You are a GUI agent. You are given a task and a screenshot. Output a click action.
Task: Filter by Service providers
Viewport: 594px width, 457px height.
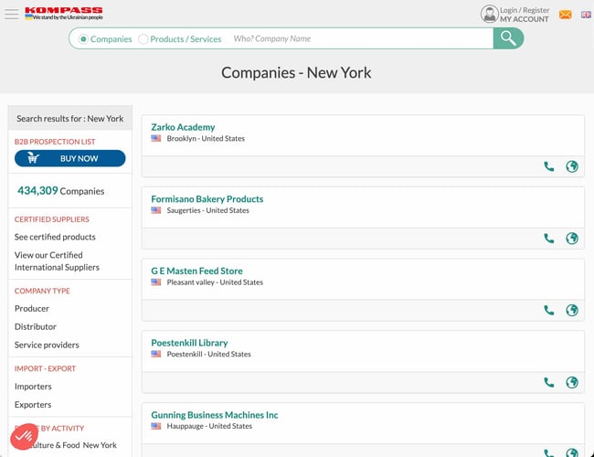pyautogui.click(x=47, y=345)
